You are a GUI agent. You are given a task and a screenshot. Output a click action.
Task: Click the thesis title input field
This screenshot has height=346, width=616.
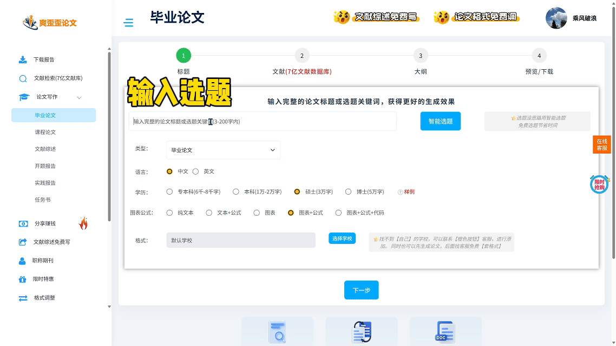263,122
